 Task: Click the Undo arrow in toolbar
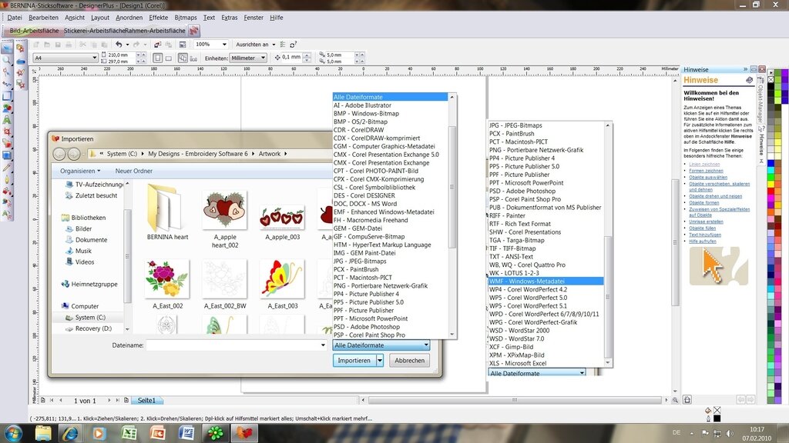pos(119,45)
